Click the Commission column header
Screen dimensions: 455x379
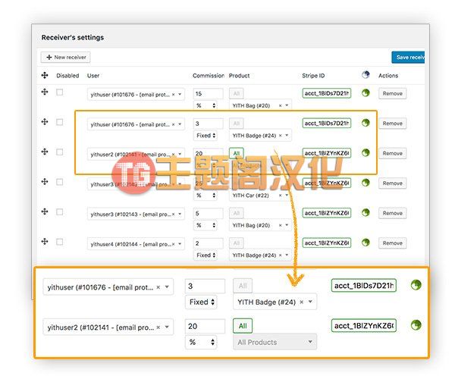209,75
